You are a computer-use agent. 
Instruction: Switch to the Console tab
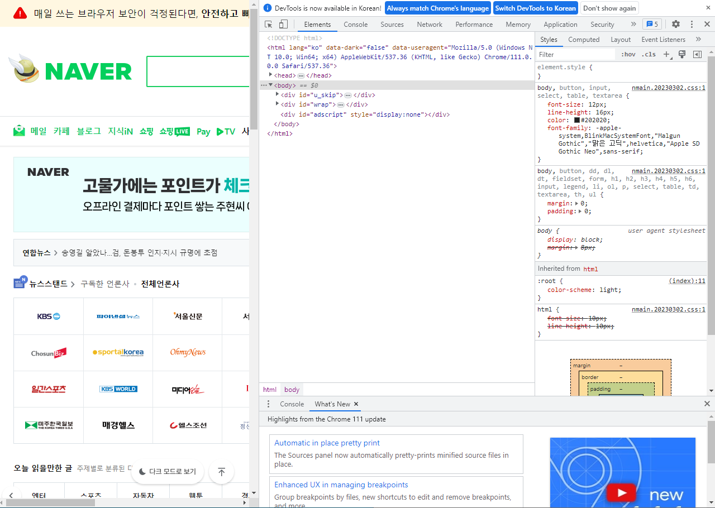pyautogui.click(x=356, y=24)
